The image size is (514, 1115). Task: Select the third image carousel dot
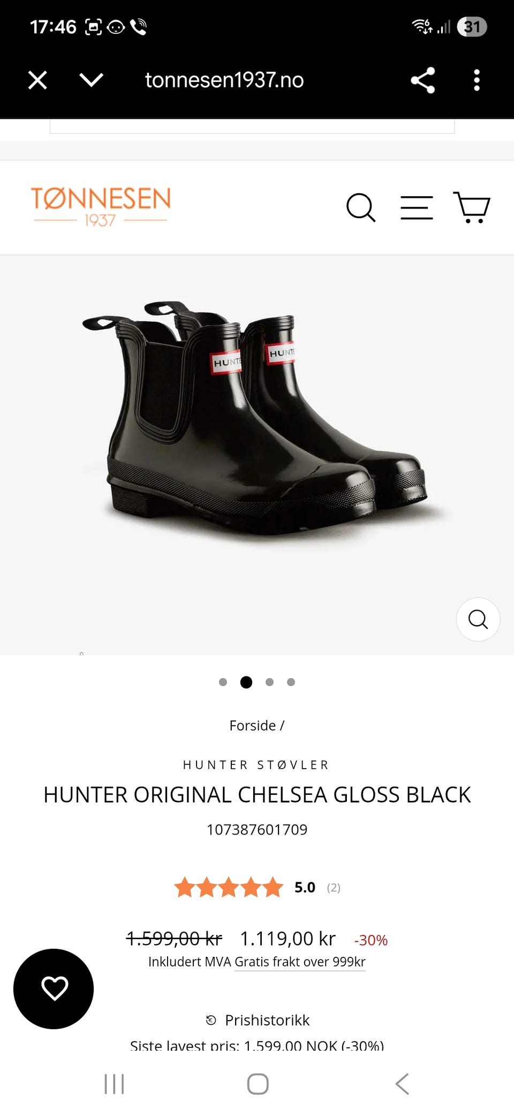[269, 682]
